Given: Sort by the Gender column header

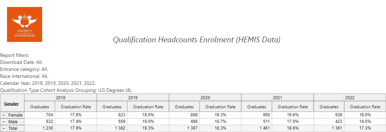Looking at the screenshot, I should [11, 104].
